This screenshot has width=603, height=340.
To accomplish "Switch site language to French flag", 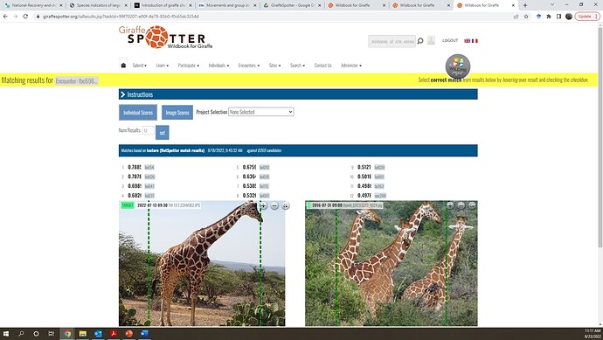I will pyautogui.click(x=475, y=41).
